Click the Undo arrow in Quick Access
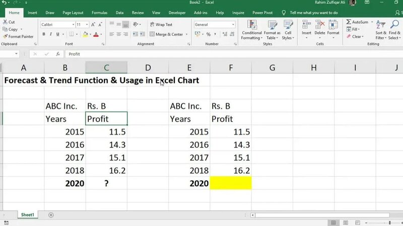403x226 pixels. 4,3
